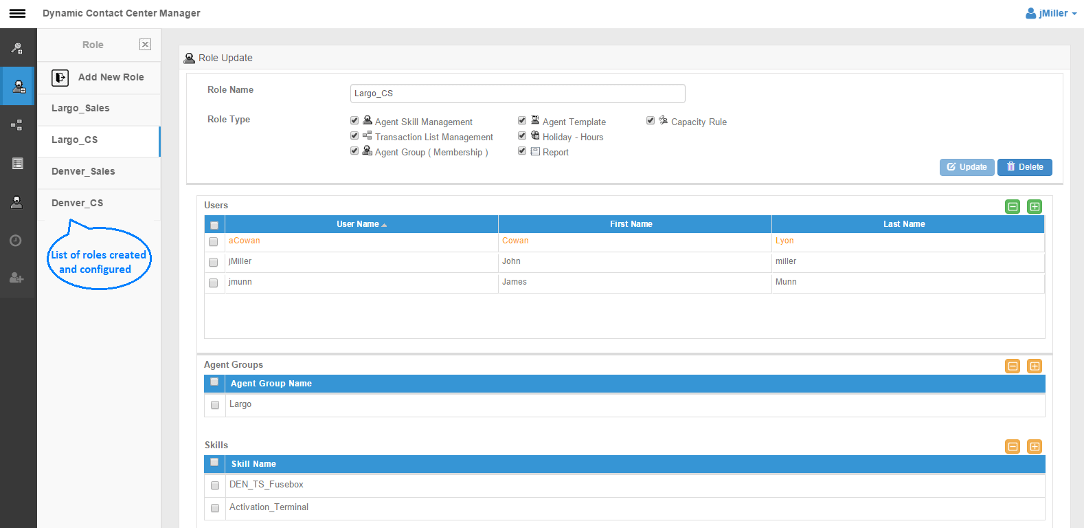Select all users header checkbox
This screenshot has width=1084, height=528.
coord(214,225)
